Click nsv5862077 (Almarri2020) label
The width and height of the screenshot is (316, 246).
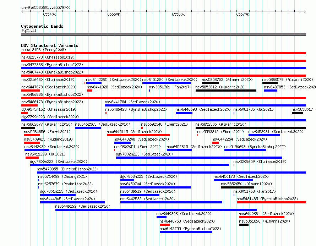point(47,124)
